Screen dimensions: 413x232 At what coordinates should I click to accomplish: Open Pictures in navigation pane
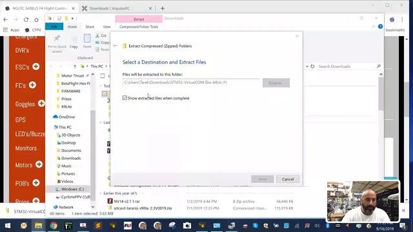click(x=68, y=173)
